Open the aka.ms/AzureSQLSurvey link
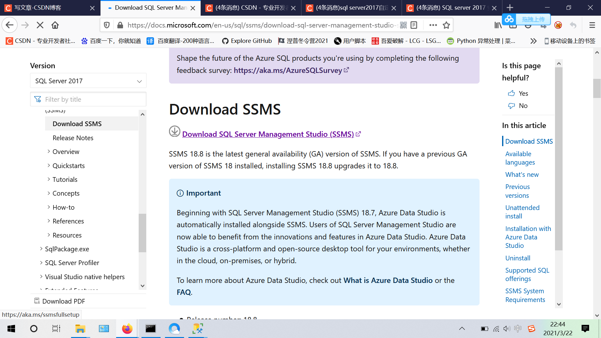 [x=288, y=70]
